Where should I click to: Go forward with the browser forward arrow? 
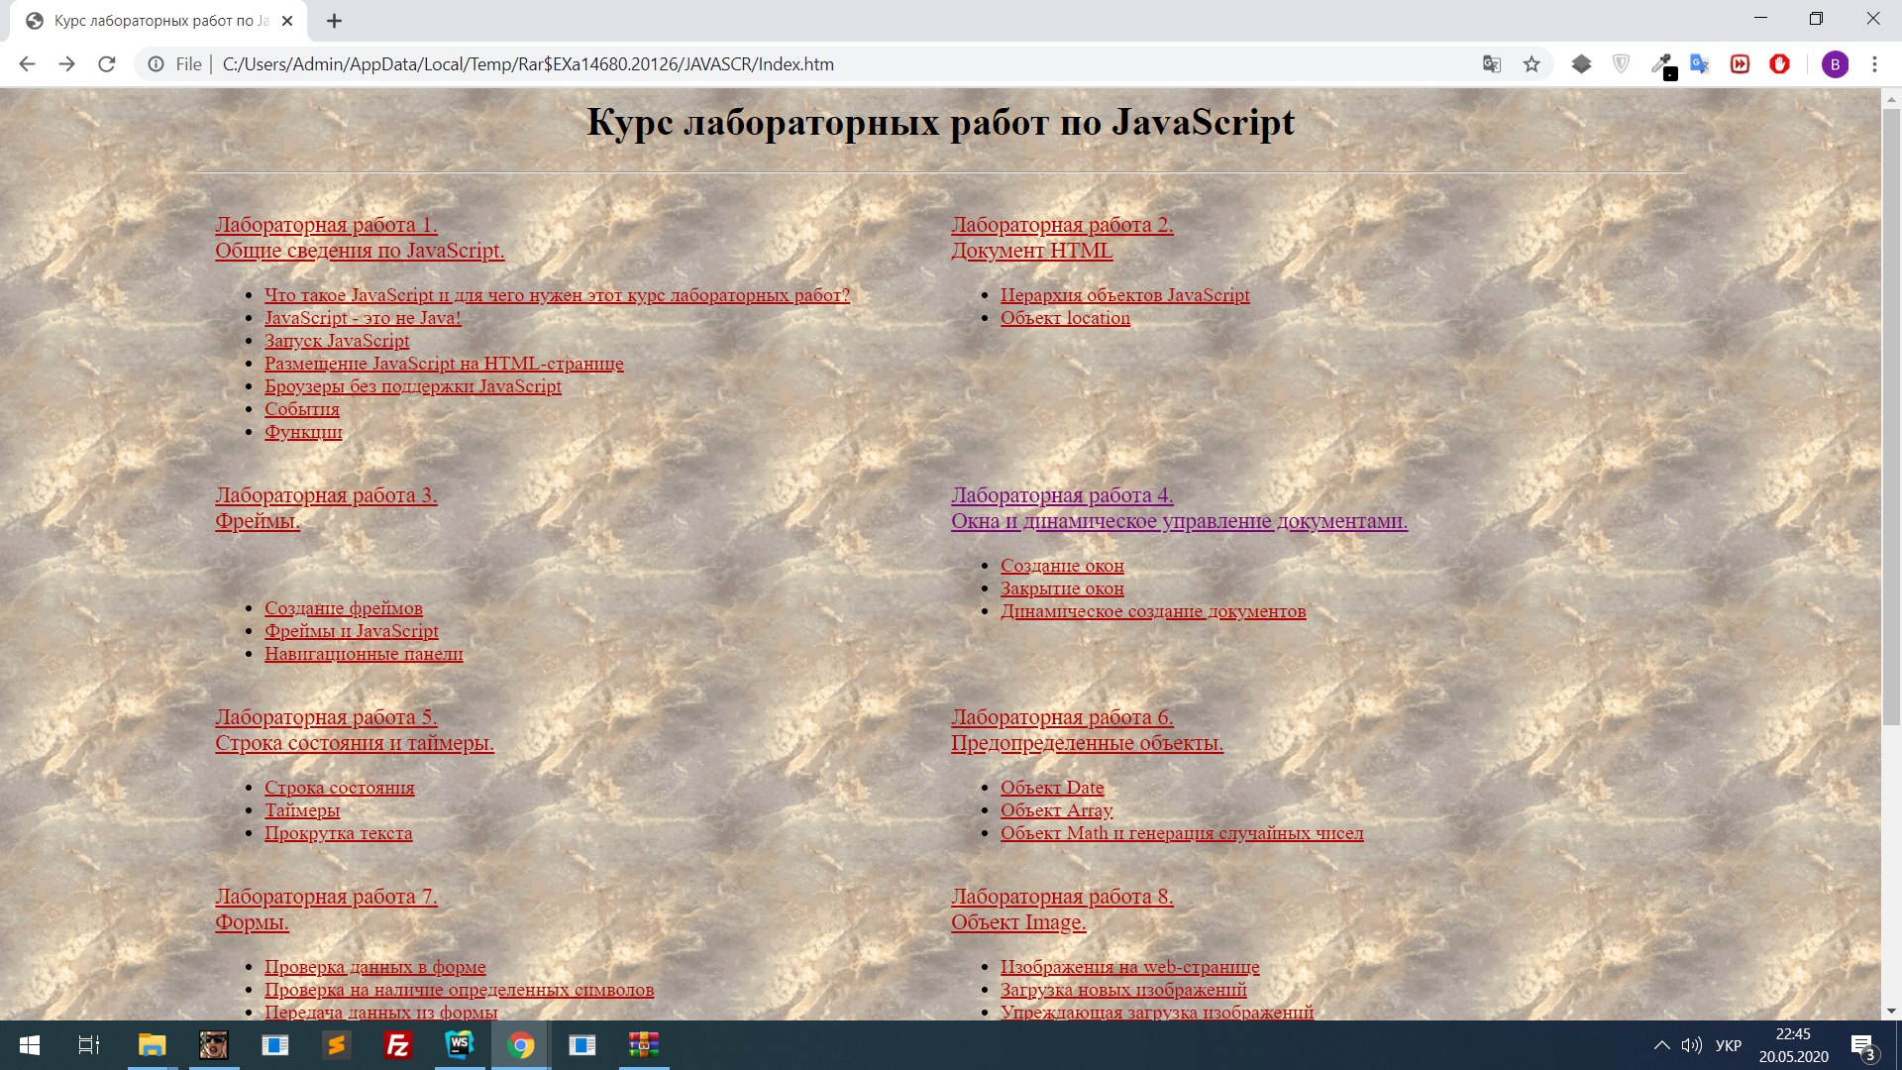pyautogui.click(x=66, y=64)
